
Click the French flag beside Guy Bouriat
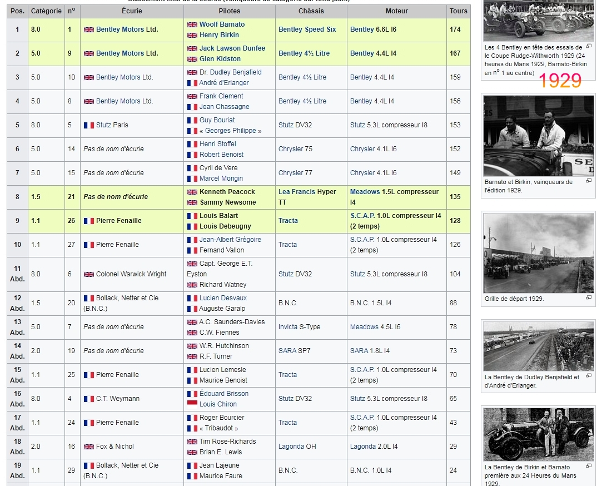tap(192, 120)
